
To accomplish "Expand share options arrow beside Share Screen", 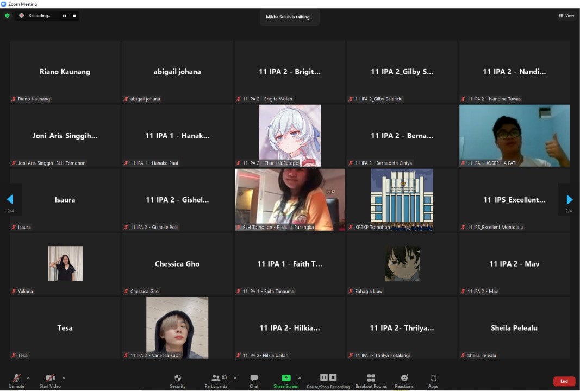I will 300,378.
